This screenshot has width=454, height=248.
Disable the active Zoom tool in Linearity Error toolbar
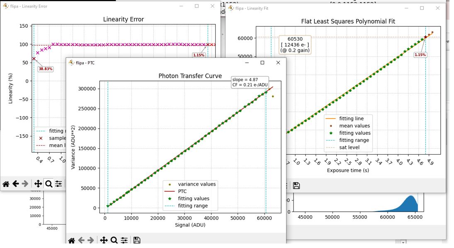point(49,184)
